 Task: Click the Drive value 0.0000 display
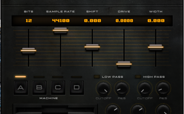pos(124,21)
